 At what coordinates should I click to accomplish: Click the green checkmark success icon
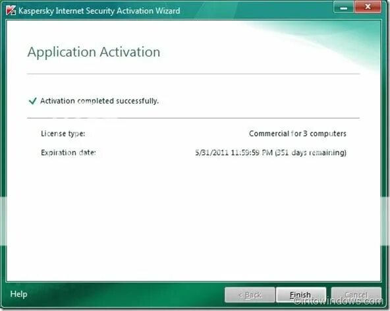point(33,101)
